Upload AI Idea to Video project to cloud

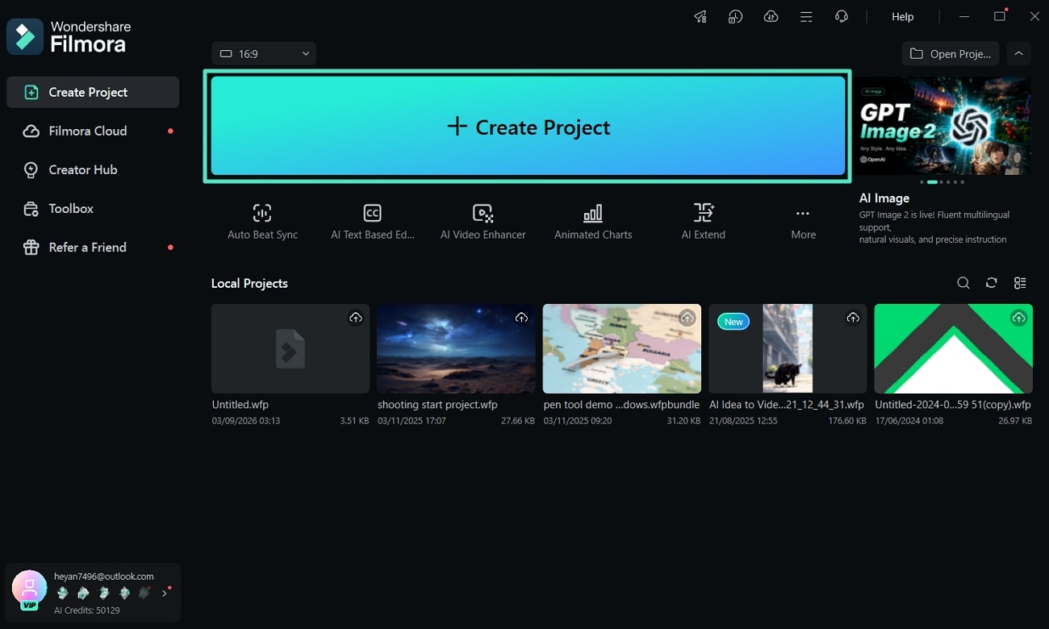(x=853, y=318)
